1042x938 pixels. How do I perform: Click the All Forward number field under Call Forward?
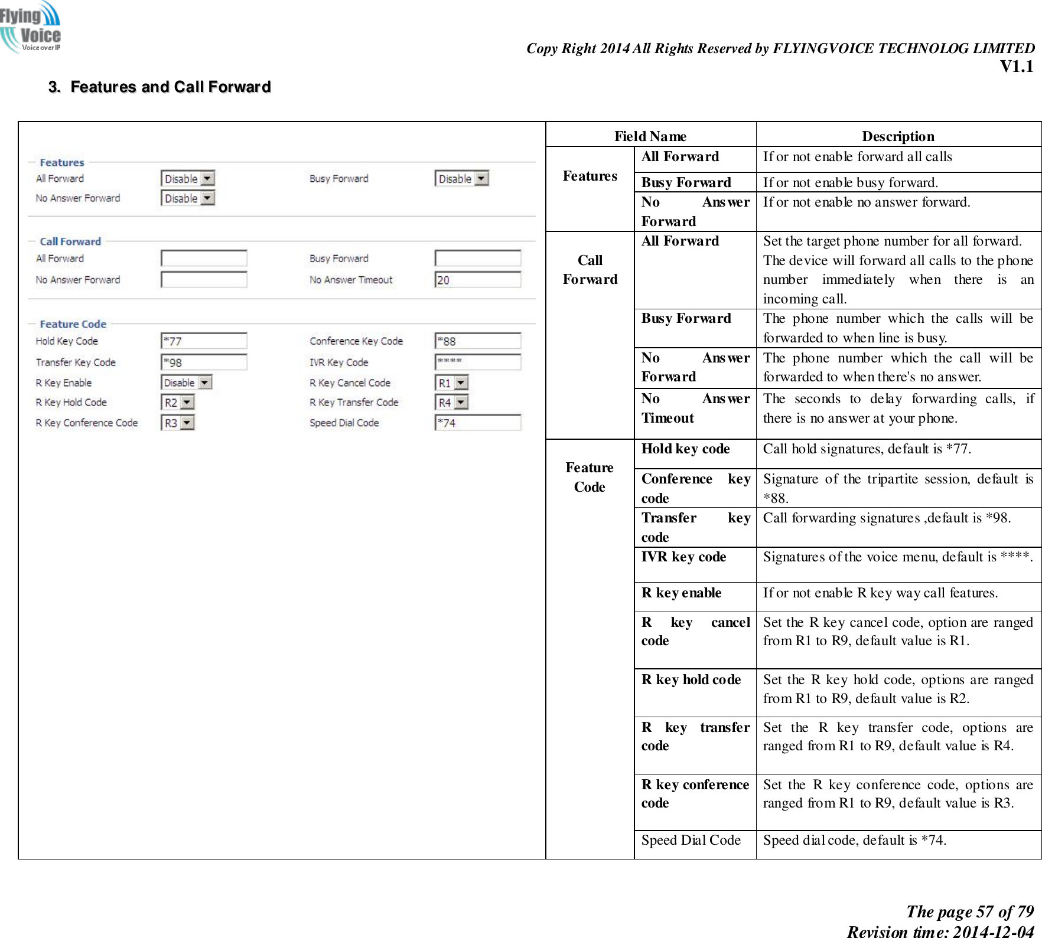click(x=204, y=258)
